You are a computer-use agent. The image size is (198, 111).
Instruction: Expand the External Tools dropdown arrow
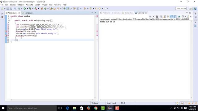click(38, 9)
